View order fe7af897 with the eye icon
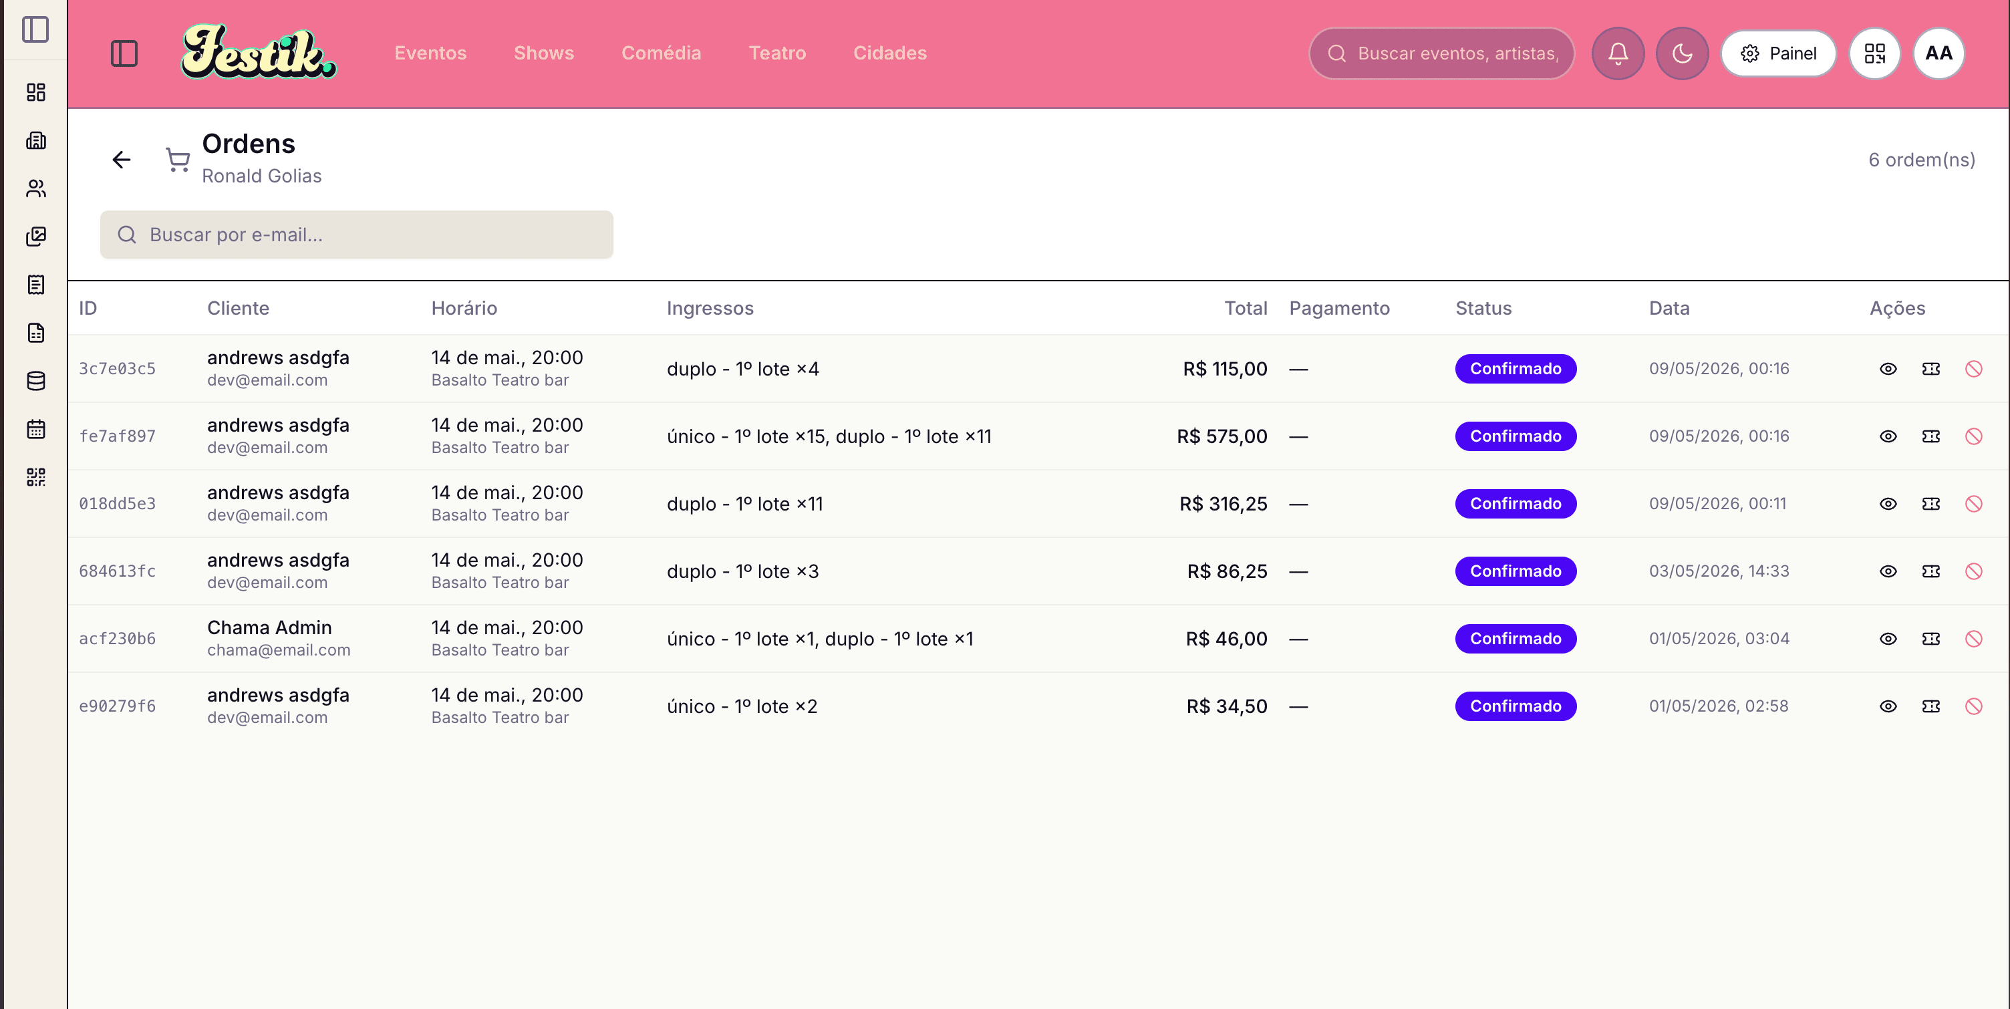The height and width of the screenshot is (1009, 2010). [x=1888, y=436]
